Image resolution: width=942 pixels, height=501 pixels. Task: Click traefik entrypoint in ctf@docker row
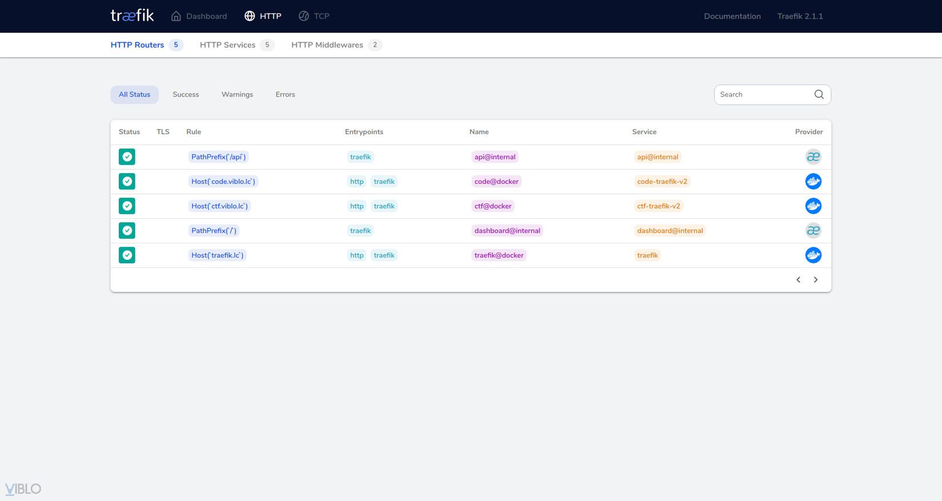point(384,206)
